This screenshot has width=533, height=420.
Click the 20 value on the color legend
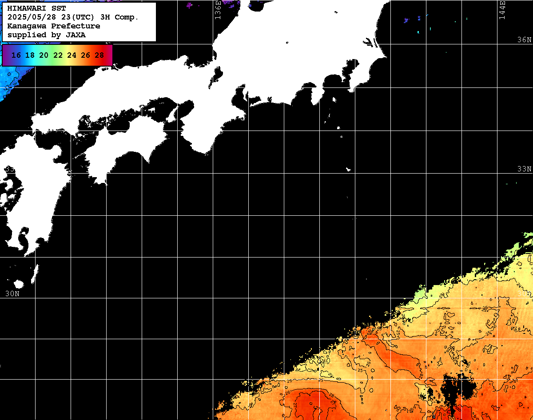point(44,55)
